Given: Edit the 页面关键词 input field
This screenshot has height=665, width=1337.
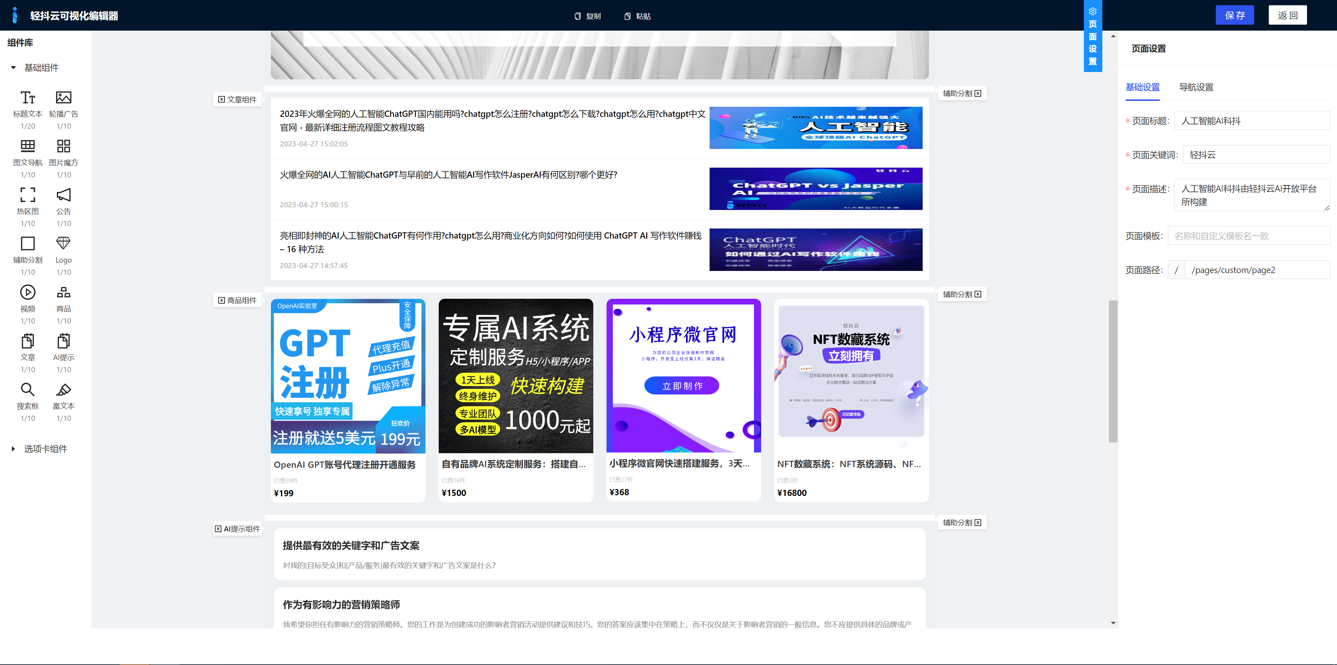Looking at the screenshot, I should point(1256,155).
